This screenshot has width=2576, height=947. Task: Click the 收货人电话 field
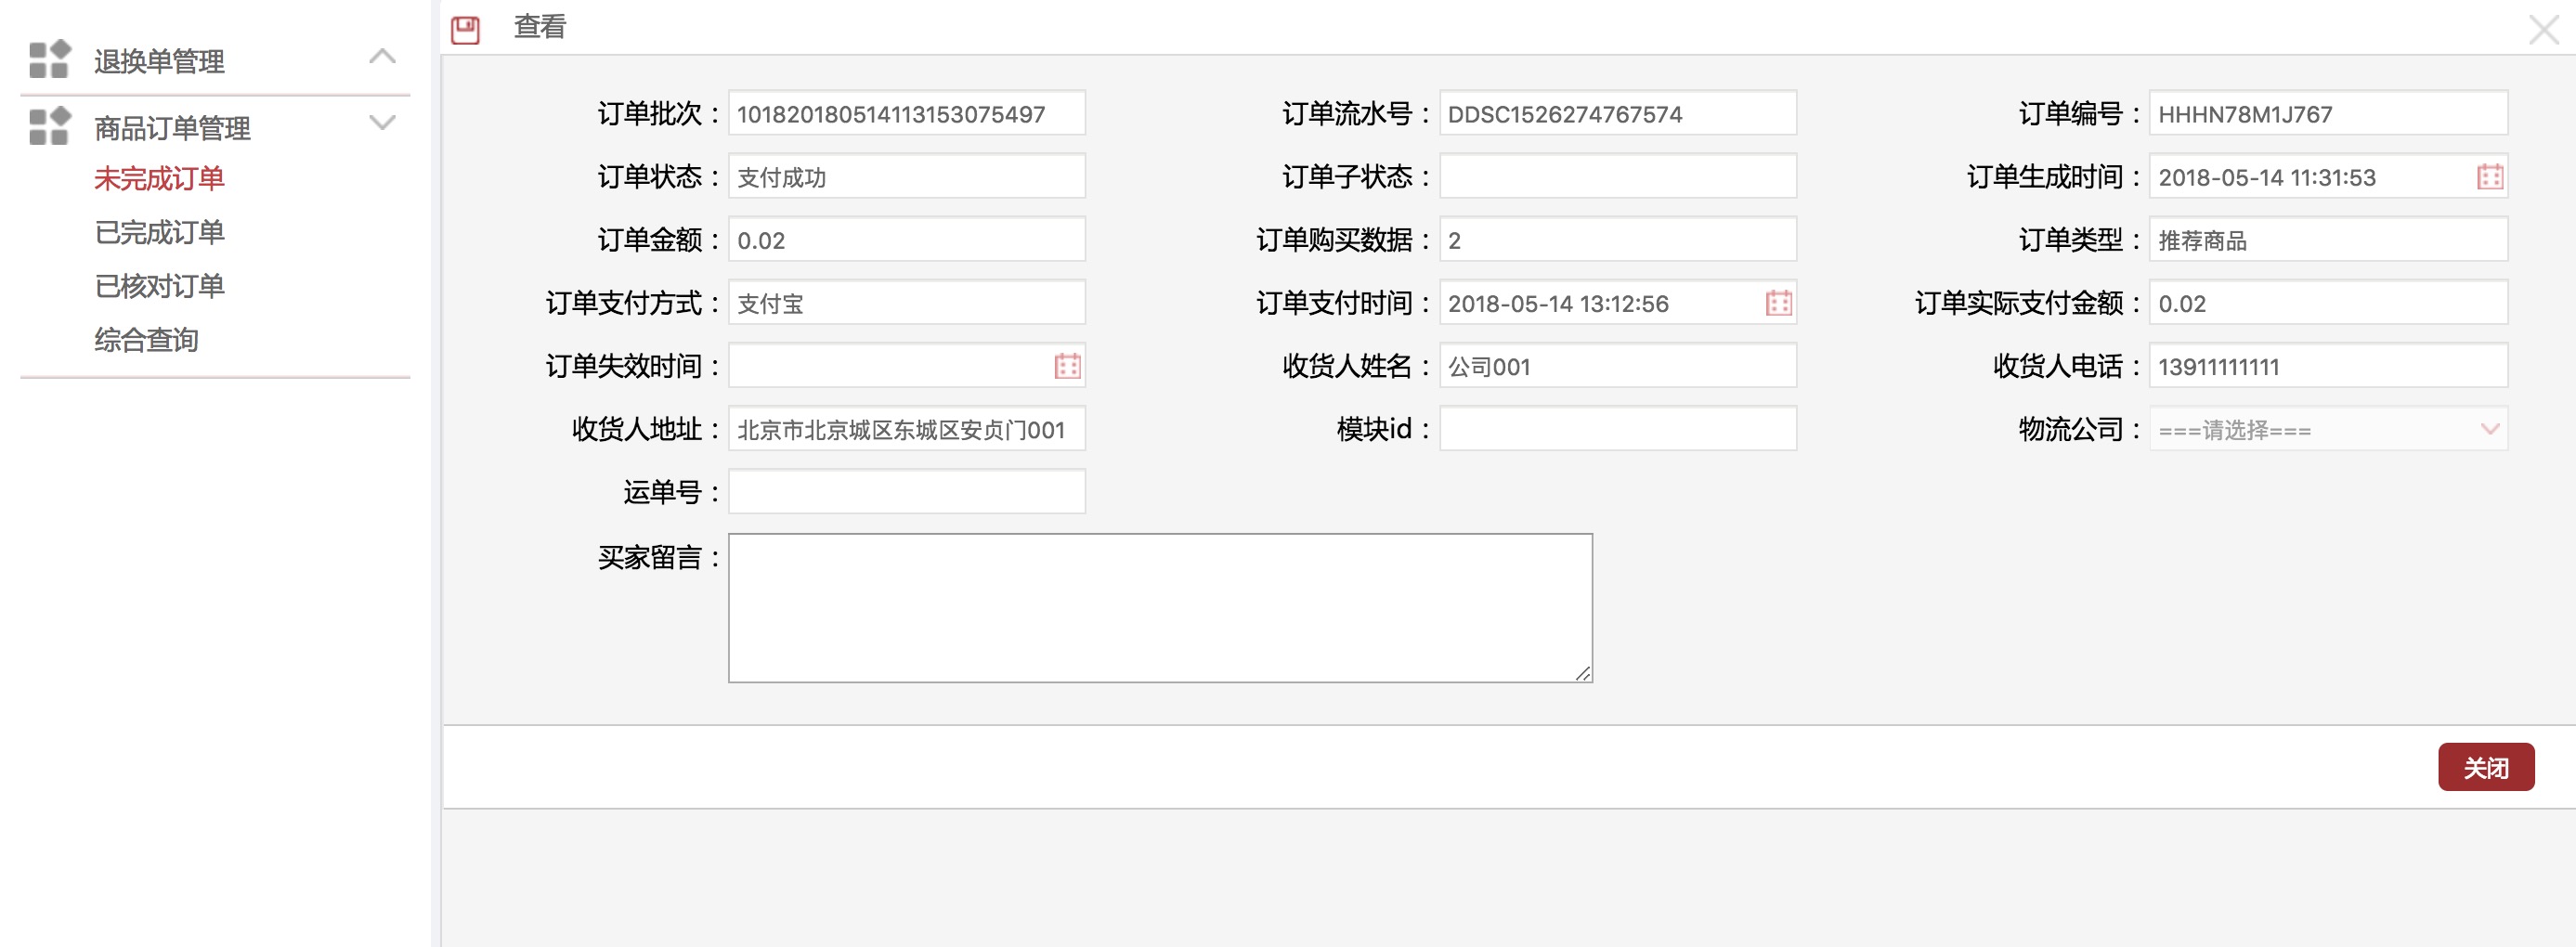tap(2328, 366)
